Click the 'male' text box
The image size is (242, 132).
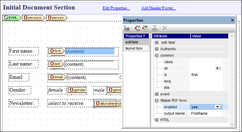100,90
